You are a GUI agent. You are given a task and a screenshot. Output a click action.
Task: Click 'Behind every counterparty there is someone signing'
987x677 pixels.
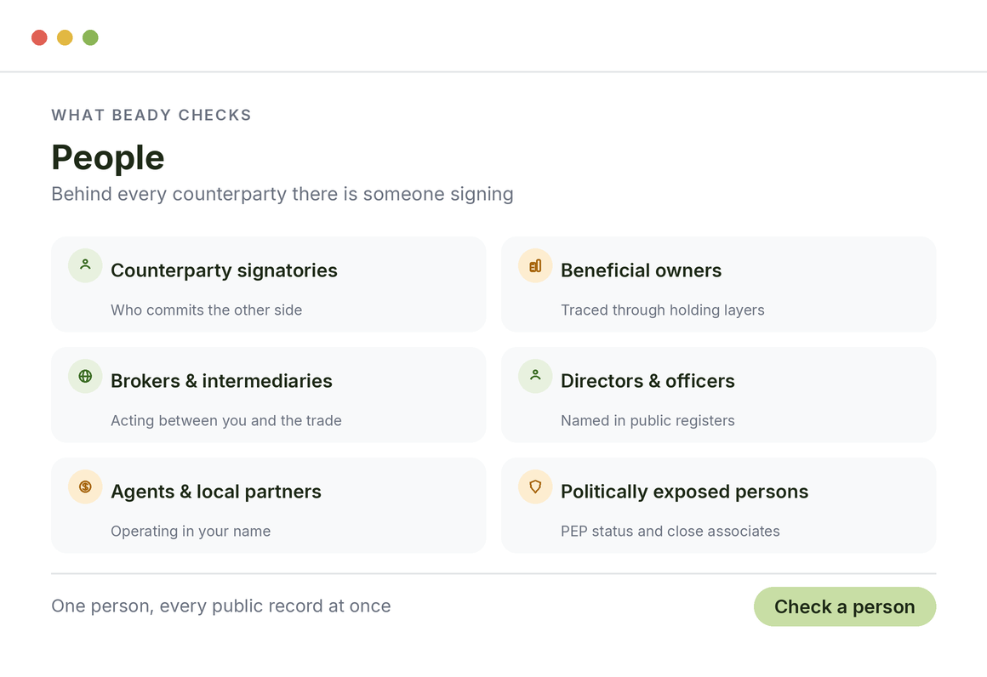tap(282, 195)
